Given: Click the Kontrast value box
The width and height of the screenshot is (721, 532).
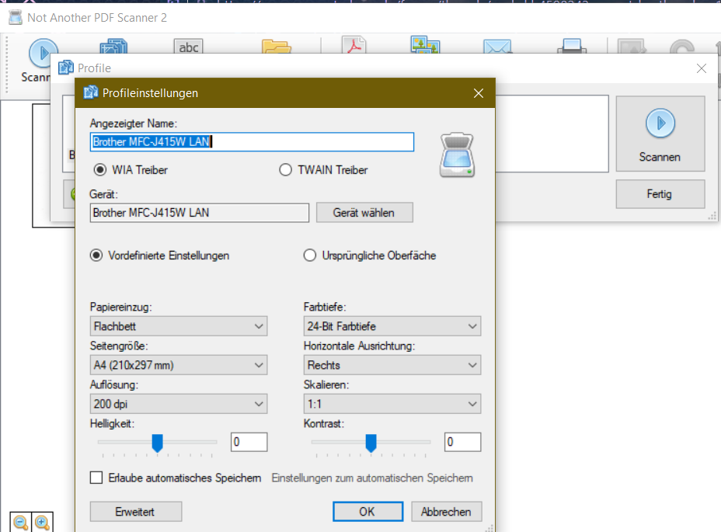Looking at the screenshot, I should tap(462, 442).
